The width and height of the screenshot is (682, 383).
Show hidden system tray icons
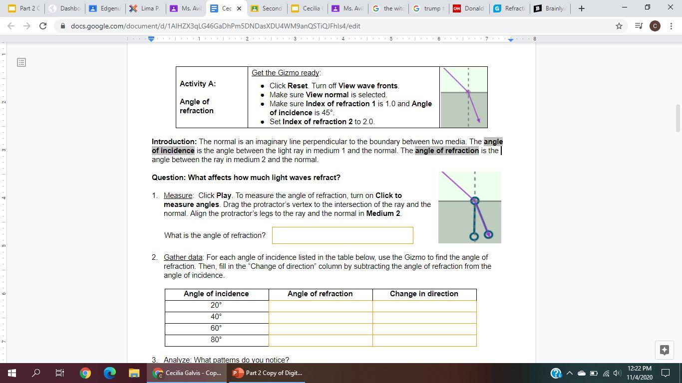569,373
